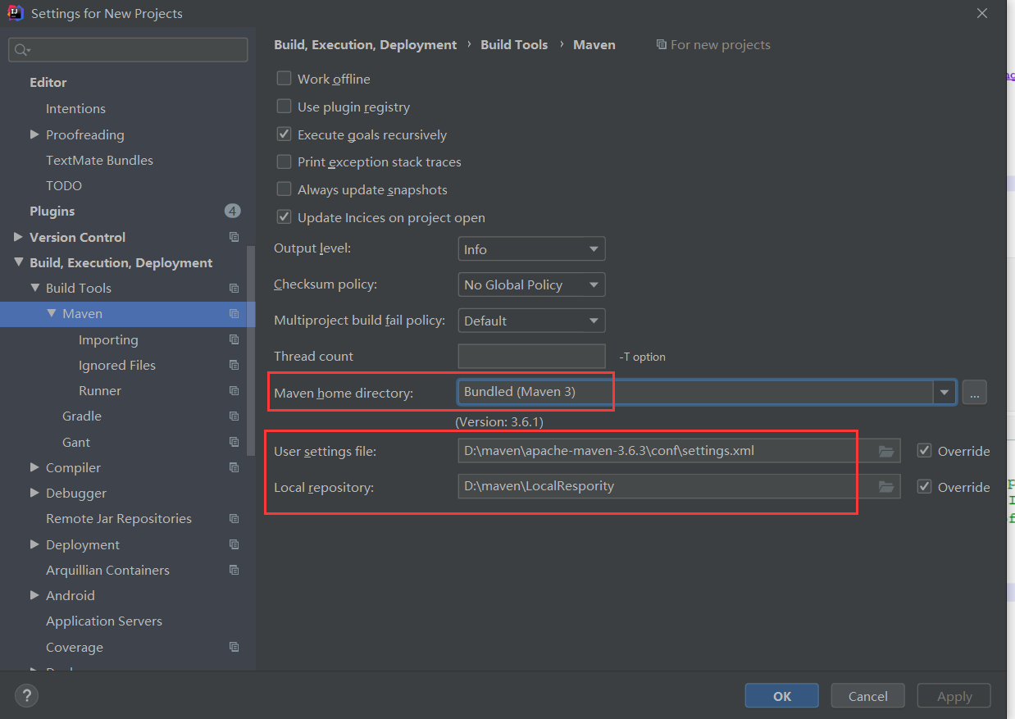Open the Plugins settings page

pyautogui.click(x=52, y=211)
